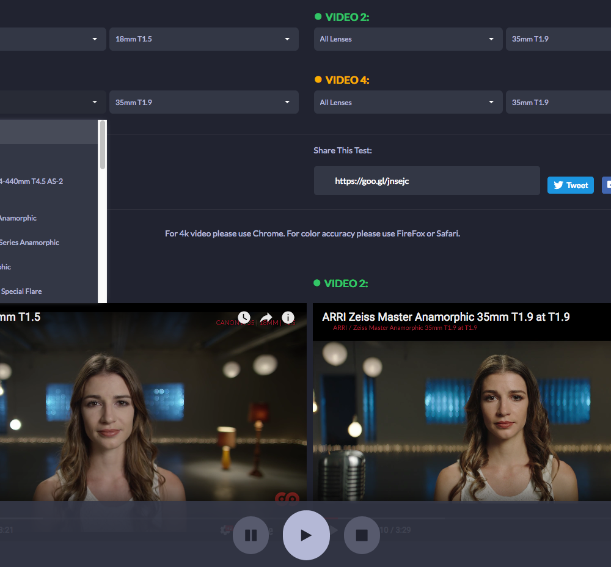Start playback with the large play button
Viewport: 611px width, 567px height.
306,535
